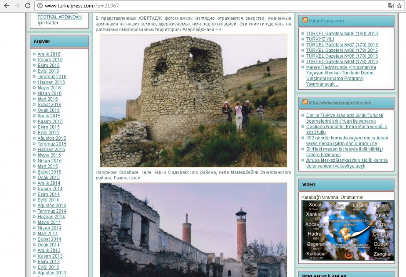The width and height of the screenshot is (406, 277).
Task: Open the Ağustos 2013 archive
Action: pos(52,273)
